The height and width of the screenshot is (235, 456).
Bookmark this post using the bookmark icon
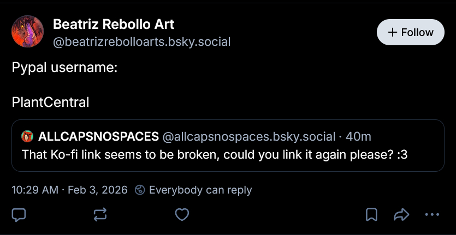(371, 215)
